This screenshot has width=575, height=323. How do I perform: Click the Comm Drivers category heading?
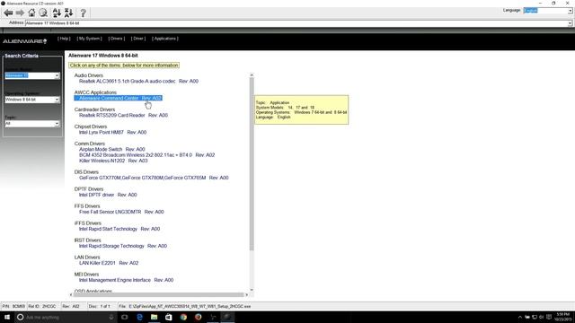[x=90, y=144]
